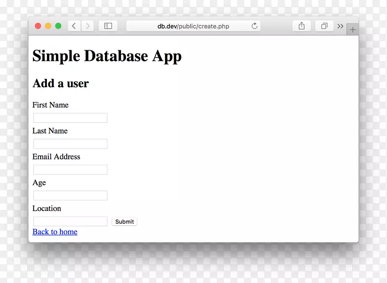The height and width of the screenshot is (283, 387).
Task: Enter full screen using the green button
Action: [x=58, y=26]
